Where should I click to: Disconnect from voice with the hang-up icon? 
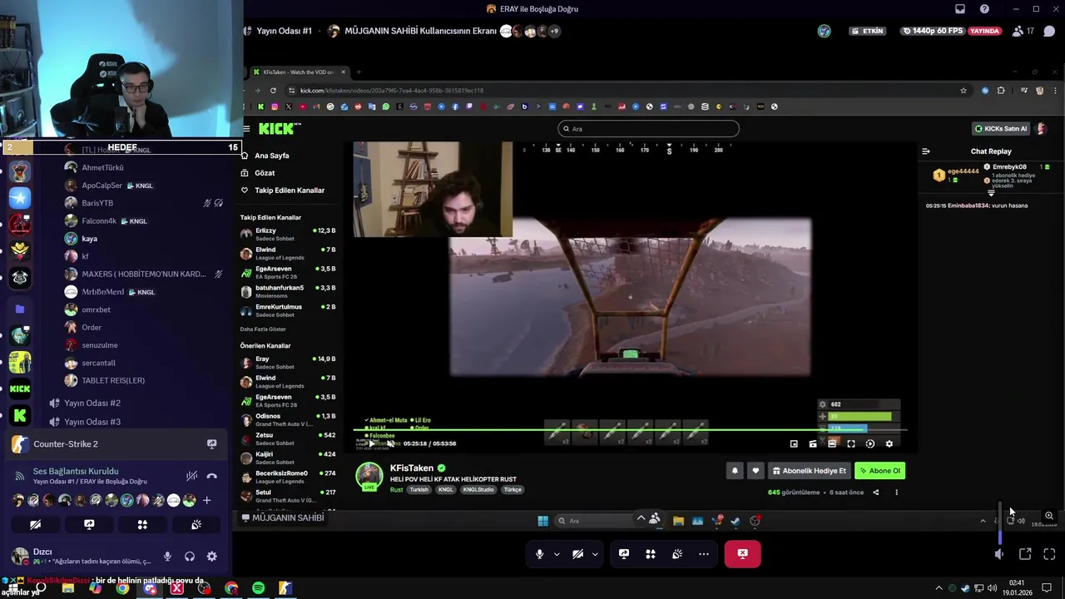pos(211,476)
